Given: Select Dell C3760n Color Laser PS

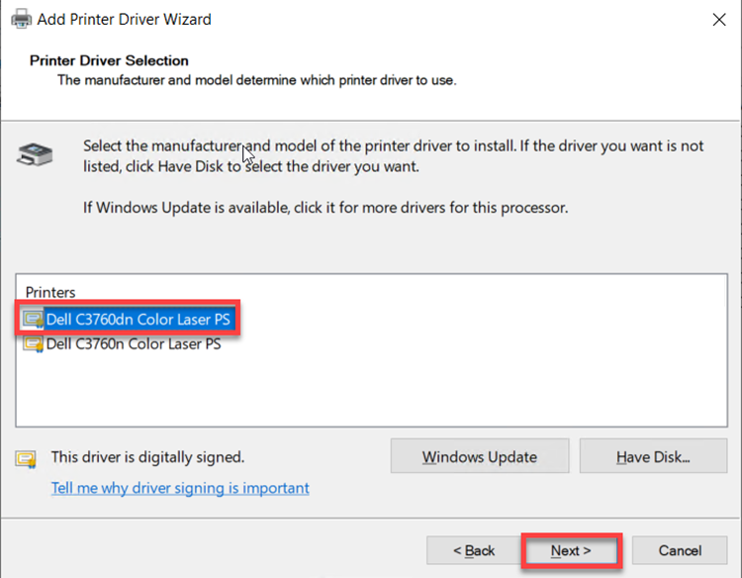Looking at the screenshot, I should click(x=133, y=344).
